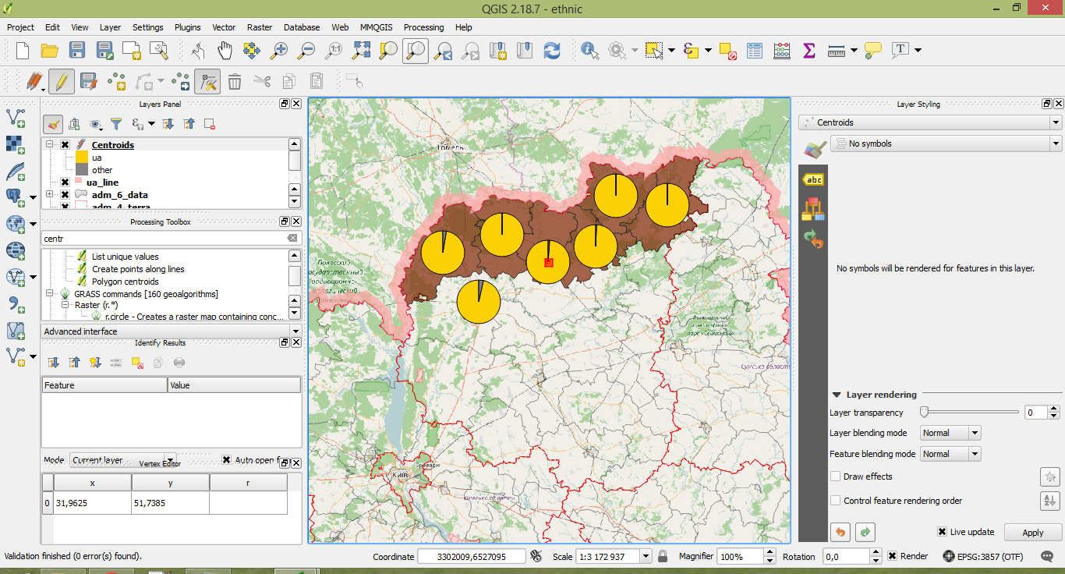Viewport: 1065px width, 574px height.
Task: Open the Centroids layer selector dropdown
Action: tap(930, 122)
